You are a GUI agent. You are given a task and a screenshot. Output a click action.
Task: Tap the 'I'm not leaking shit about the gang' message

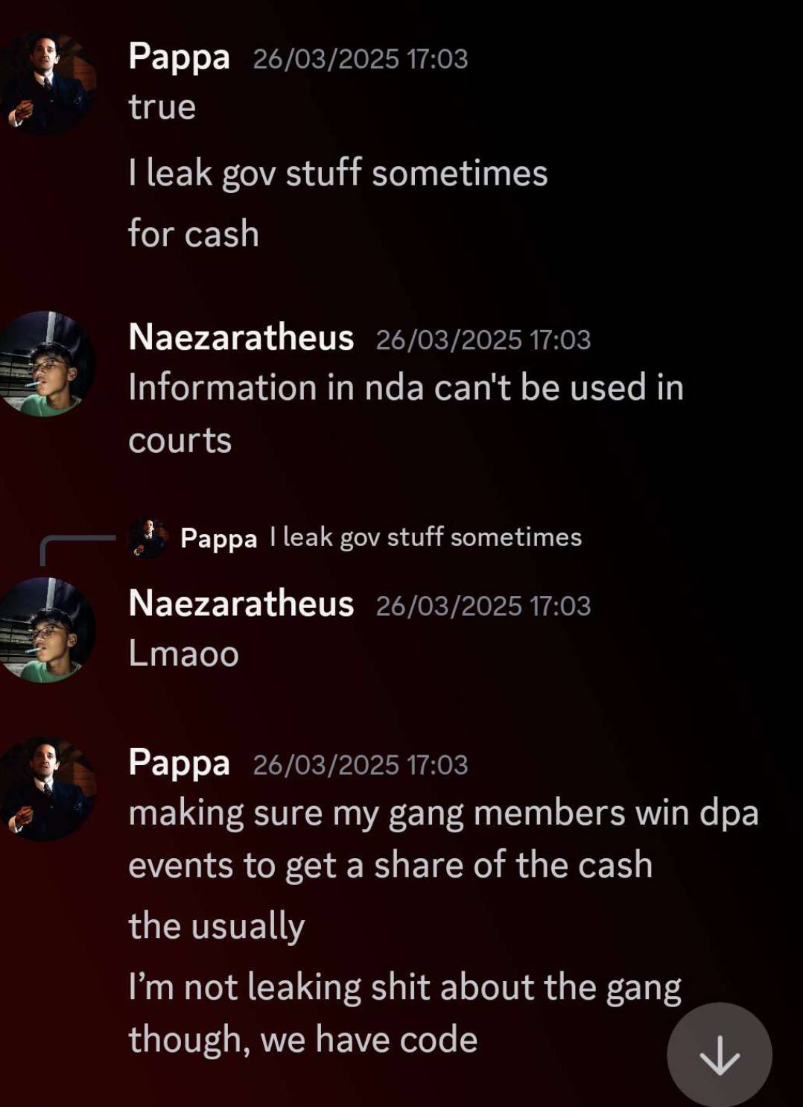pos(404,1013)
